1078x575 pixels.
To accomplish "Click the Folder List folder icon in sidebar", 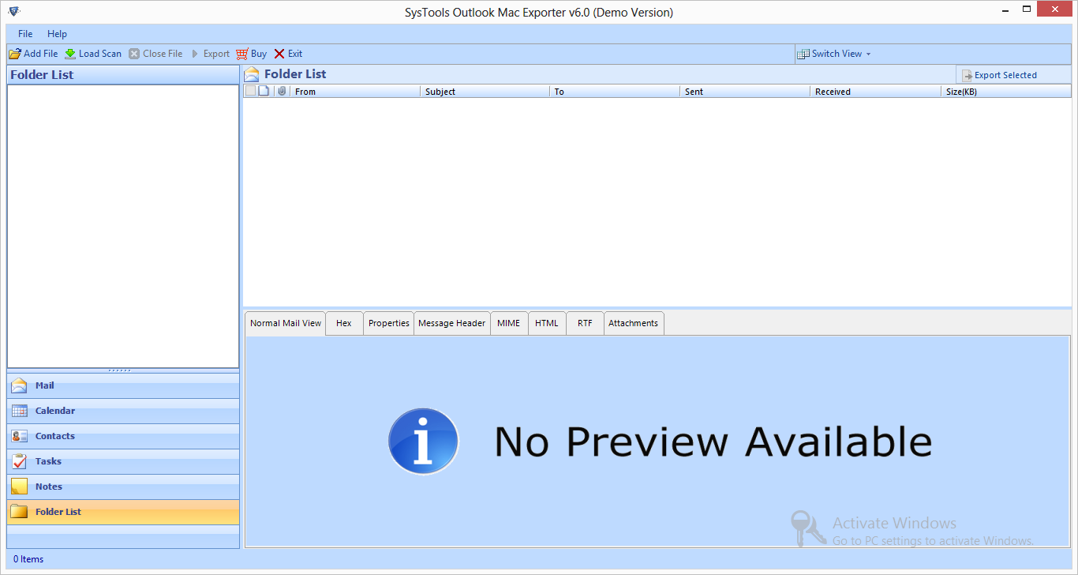I will tap(19, 512).
